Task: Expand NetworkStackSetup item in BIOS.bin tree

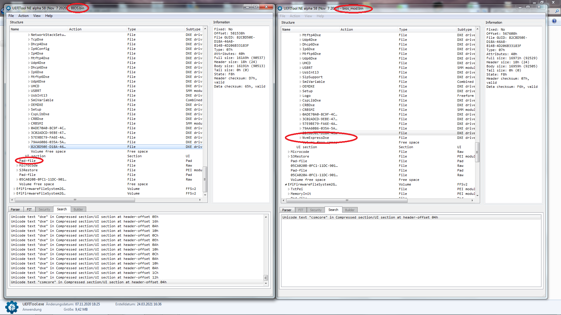Action: (x=29, y=35)
